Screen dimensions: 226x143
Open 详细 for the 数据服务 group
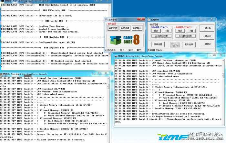191,31
